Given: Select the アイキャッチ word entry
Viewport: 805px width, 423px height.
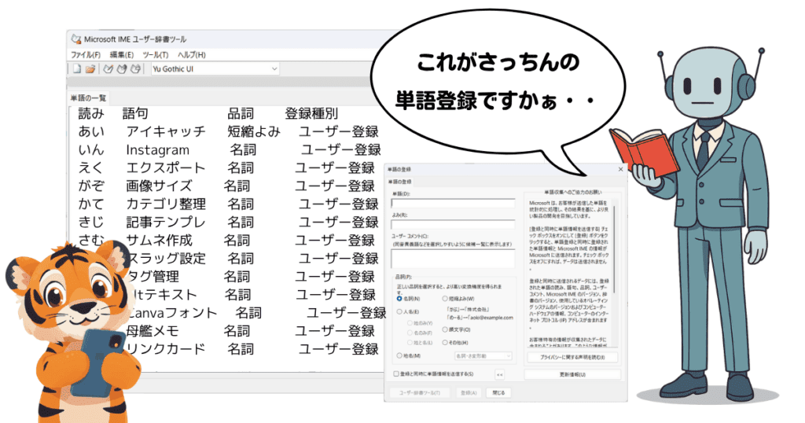Looking at the screenshot, I should 166,131.
